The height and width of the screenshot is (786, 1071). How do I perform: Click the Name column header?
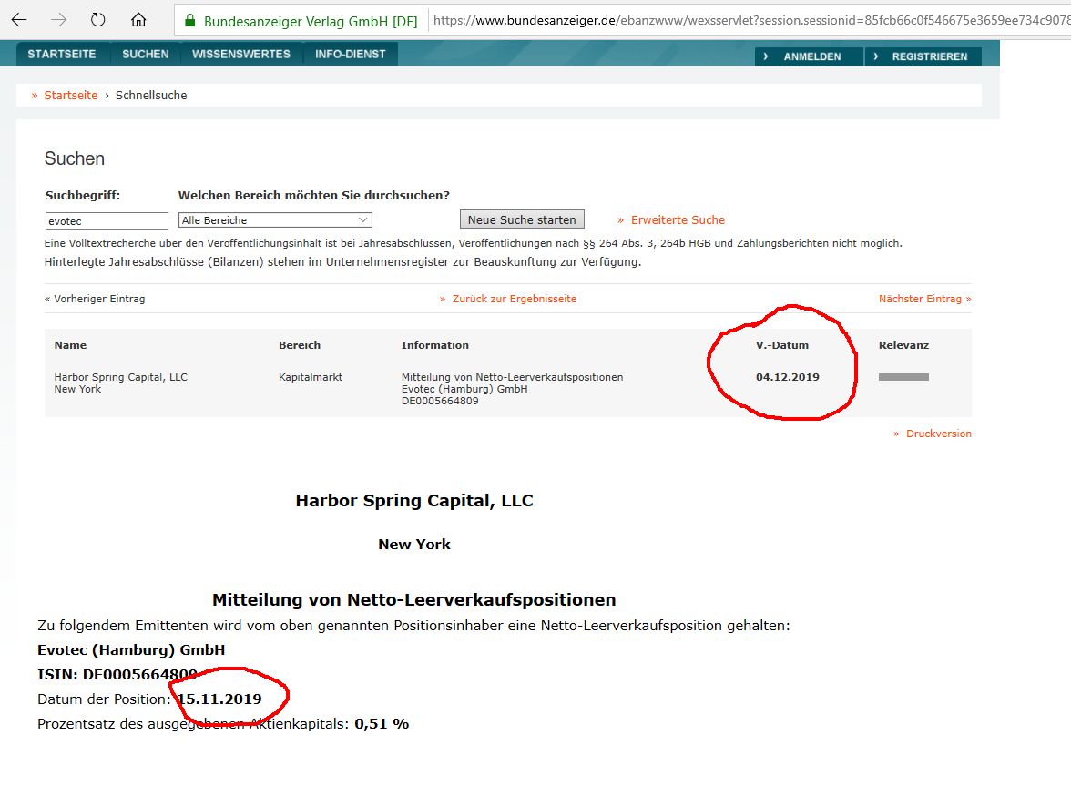coord(70,345)
